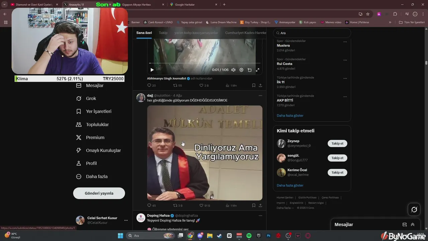Image resolution: width=428 pixels, height=241 pixels.
Task: Open Steam from the taskbar
Action: coord(219,236)
